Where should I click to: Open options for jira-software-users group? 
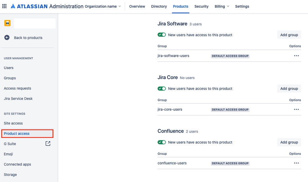click(x=296, y=56)
